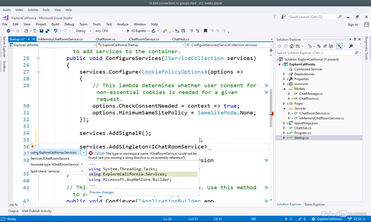Click the CS0246 error code link

[99, 153]
